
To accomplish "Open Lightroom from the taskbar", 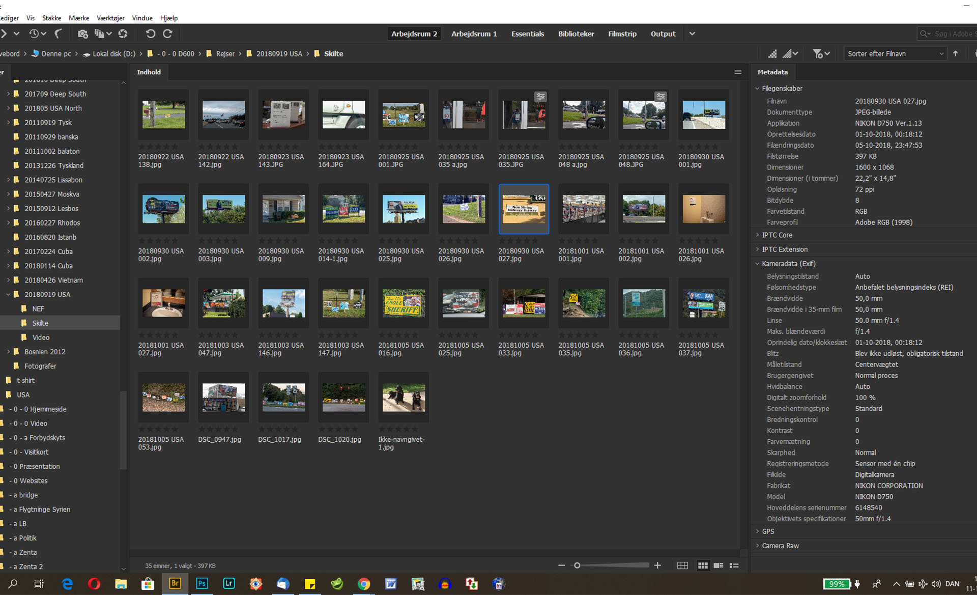I will [x=229, y=584].
